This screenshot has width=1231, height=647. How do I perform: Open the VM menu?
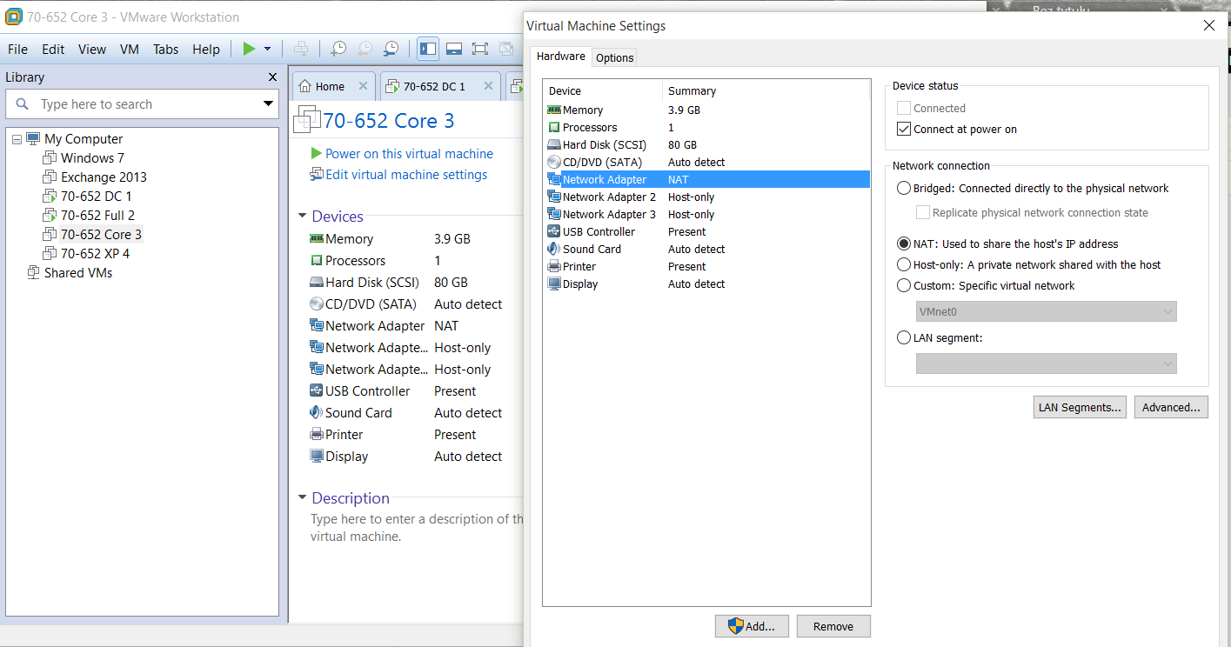click(130, 50)
